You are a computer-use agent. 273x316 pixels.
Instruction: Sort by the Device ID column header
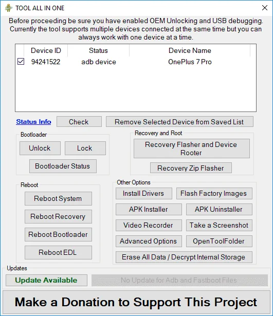(x=46, y=50)
